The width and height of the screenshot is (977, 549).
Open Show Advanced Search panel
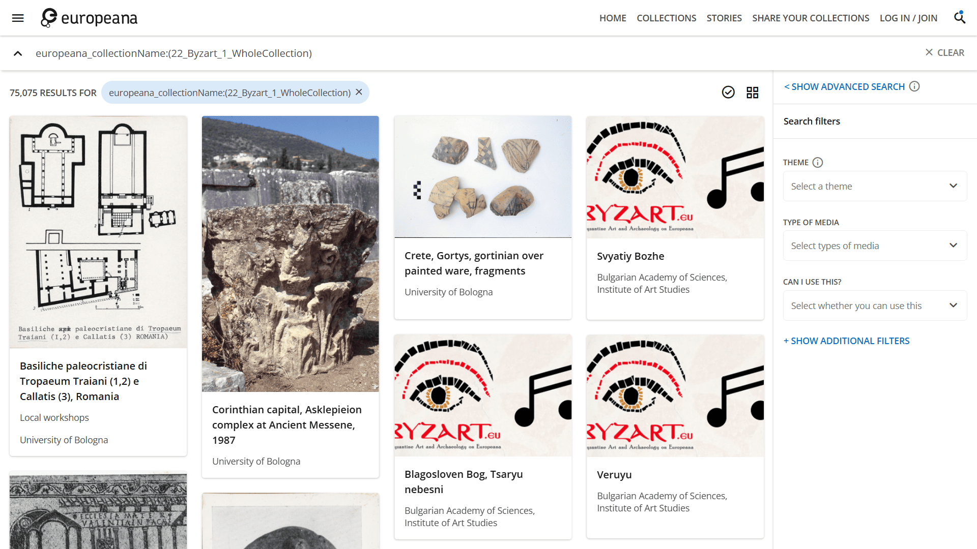(x=844, y=87)
